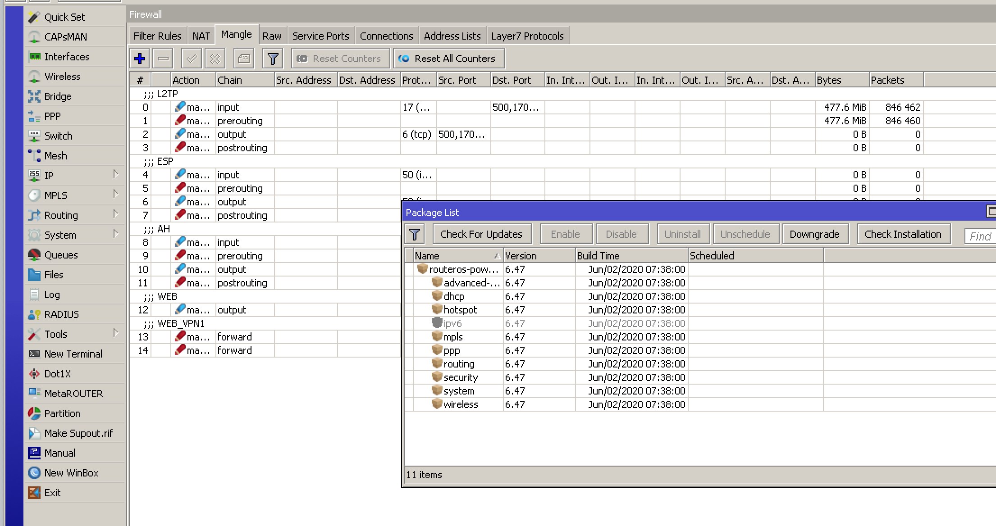Screen dimensions: 996x526
Task: Open Wireless from the sidebar
Action: tap(74, 77)
